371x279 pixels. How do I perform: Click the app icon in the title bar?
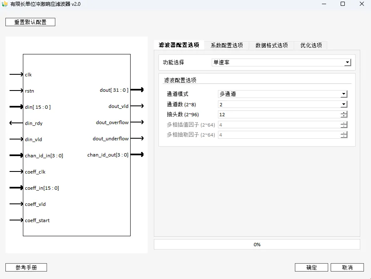pyautogui.click(x=5, y=4)
